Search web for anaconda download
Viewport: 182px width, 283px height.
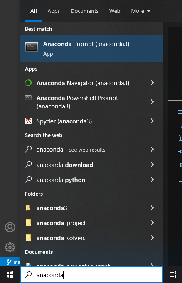click(91, 165)
